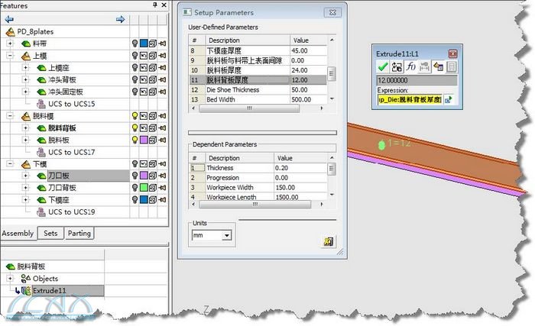Hide 脱料背板 using its yellow light bulb

(135, 127)
